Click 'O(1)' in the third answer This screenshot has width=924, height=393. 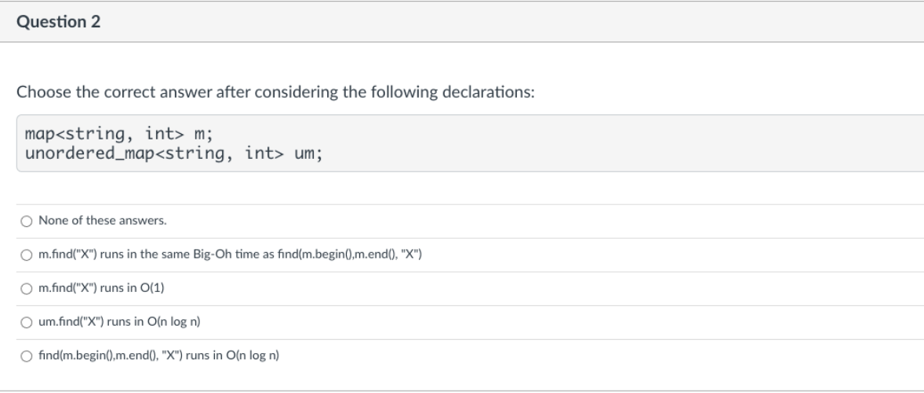tap(151, 288)
